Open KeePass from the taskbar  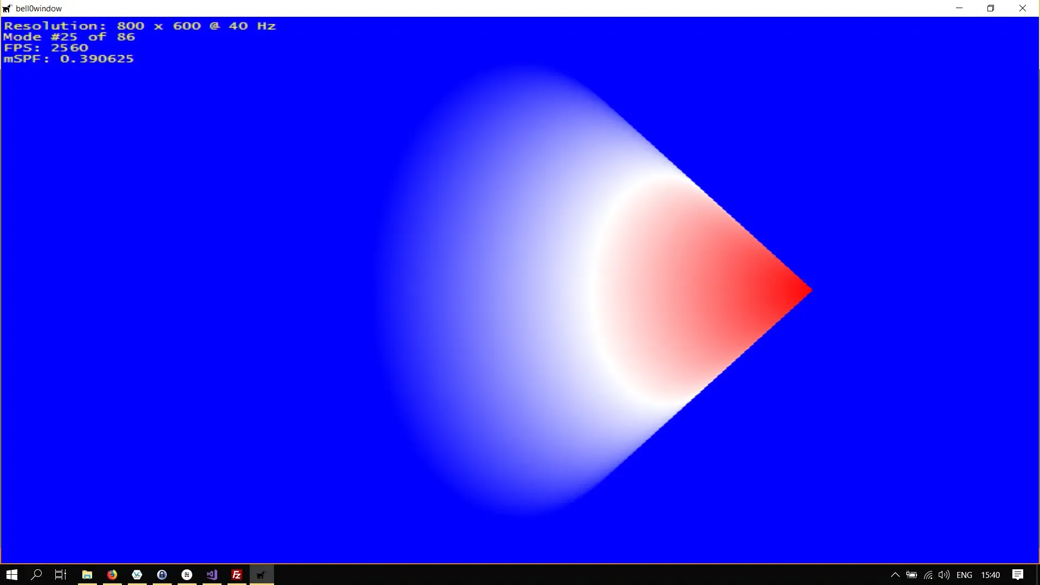click(161, 575)
